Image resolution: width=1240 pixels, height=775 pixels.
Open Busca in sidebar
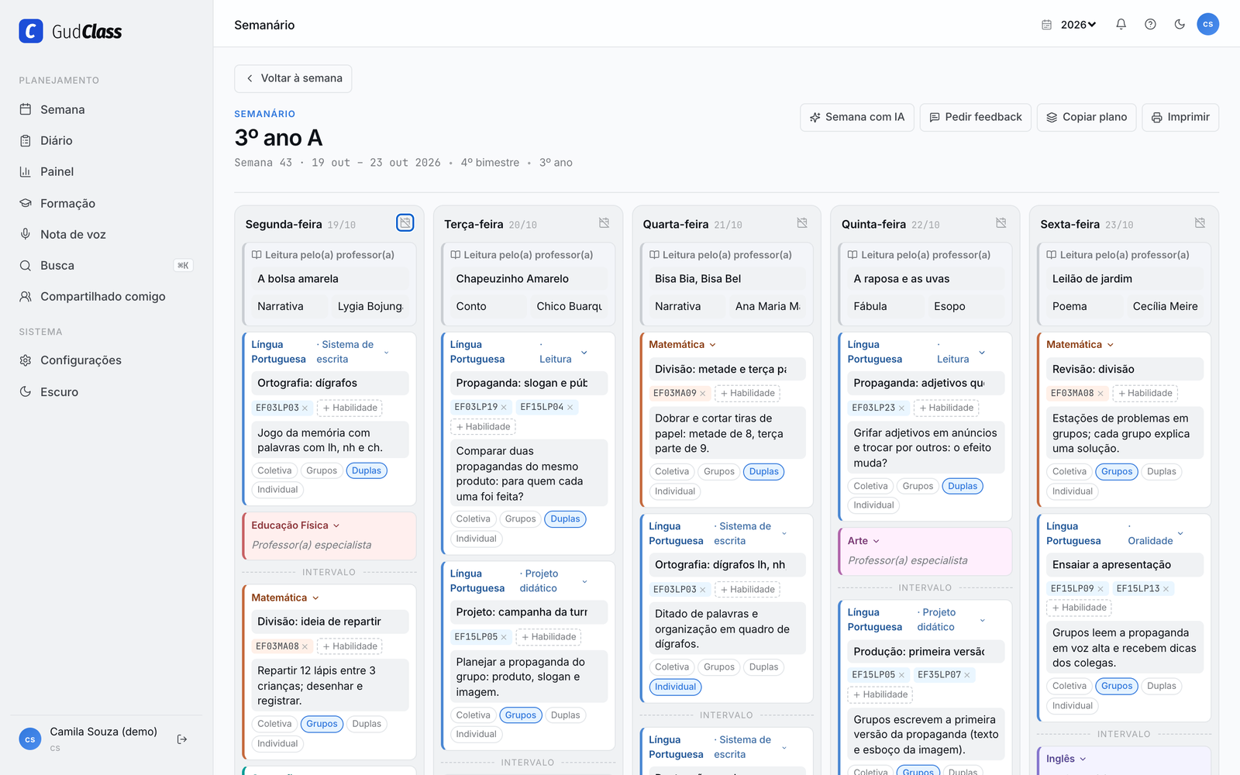106,265
